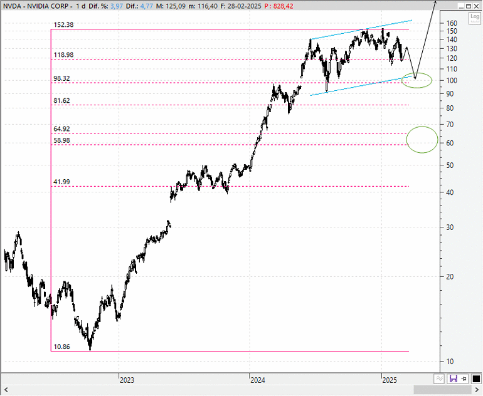Click the 'Dif.: 4,77' value
The height and width of the screenshot is (396, 483).
[139, 6]
